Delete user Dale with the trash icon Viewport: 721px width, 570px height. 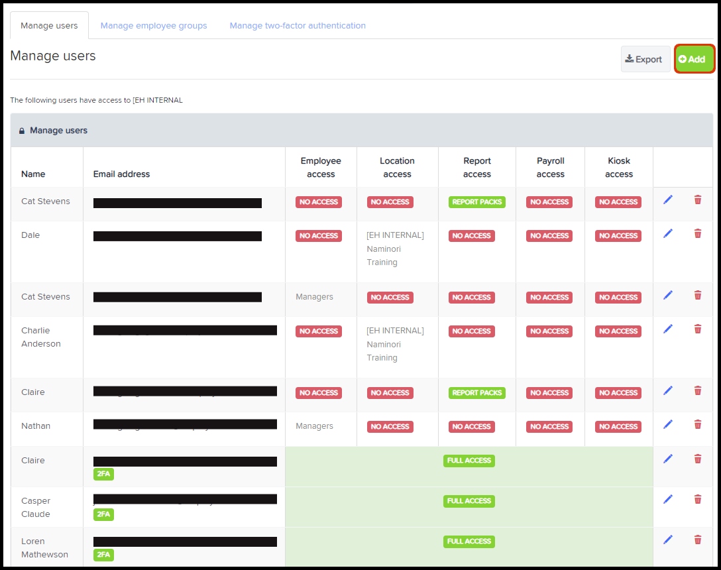pyautogui.click(x=698, y=233)
